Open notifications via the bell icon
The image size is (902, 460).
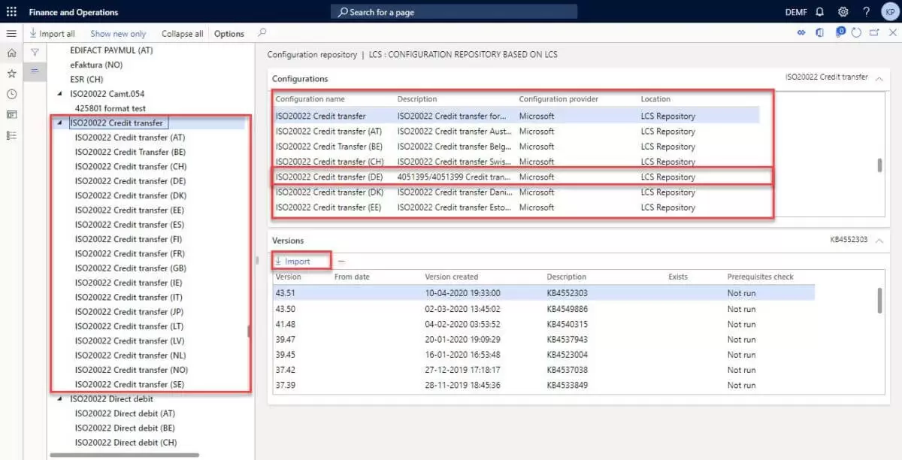click(820, 12)
